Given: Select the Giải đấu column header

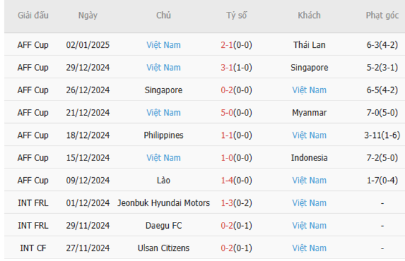Looking at the screenshot, I should [33, 15].
